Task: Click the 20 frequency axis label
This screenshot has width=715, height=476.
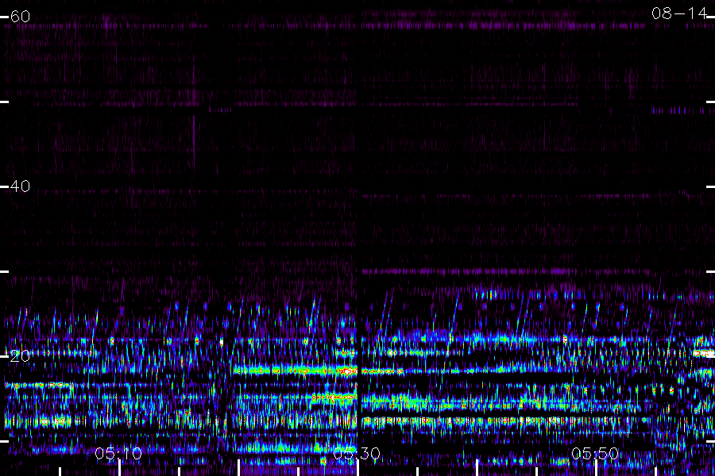Action: click(20, 356)
